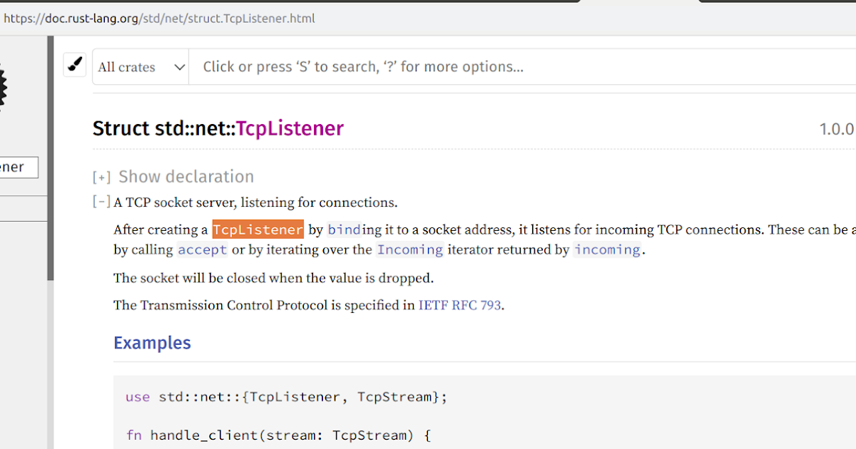The height and width of the screenshot is (449, 856).
Task: Collapse the TcpListener description block
Action: point(101,201)
